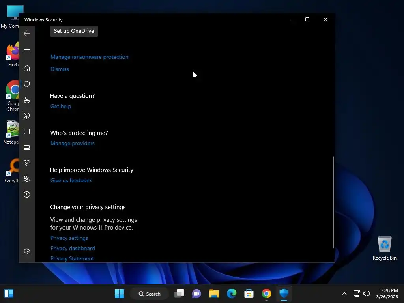The width and height of the screenshot is (404, 303).
Task: Open Protection history clock icon
Action: tap(27, 195)
